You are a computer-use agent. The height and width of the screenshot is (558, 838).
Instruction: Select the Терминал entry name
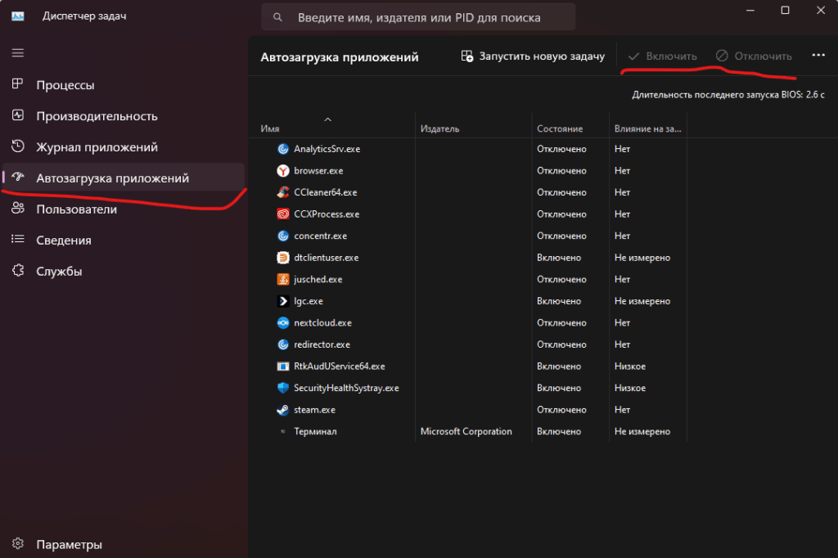pos(315,431)
